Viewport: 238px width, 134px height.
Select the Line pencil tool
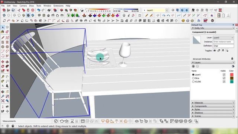[3, 38]
